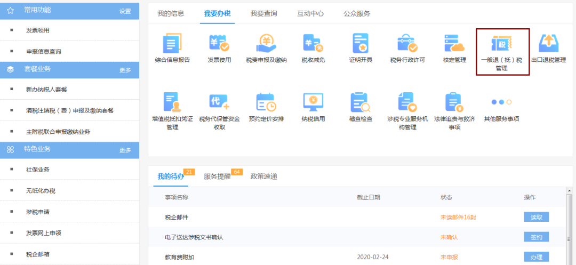Image resolution: width=576 pixels, height=265 pixels.
Task: Open the 证明开具 icon
Action: coord(361,44)
